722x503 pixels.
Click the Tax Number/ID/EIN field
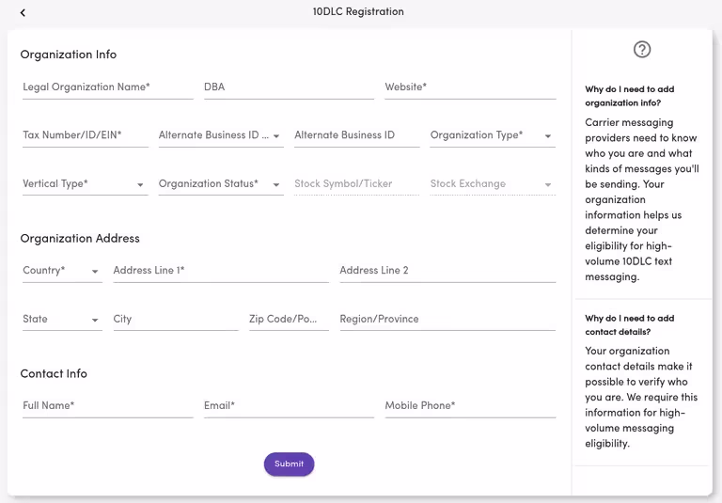tap(86, 135)
